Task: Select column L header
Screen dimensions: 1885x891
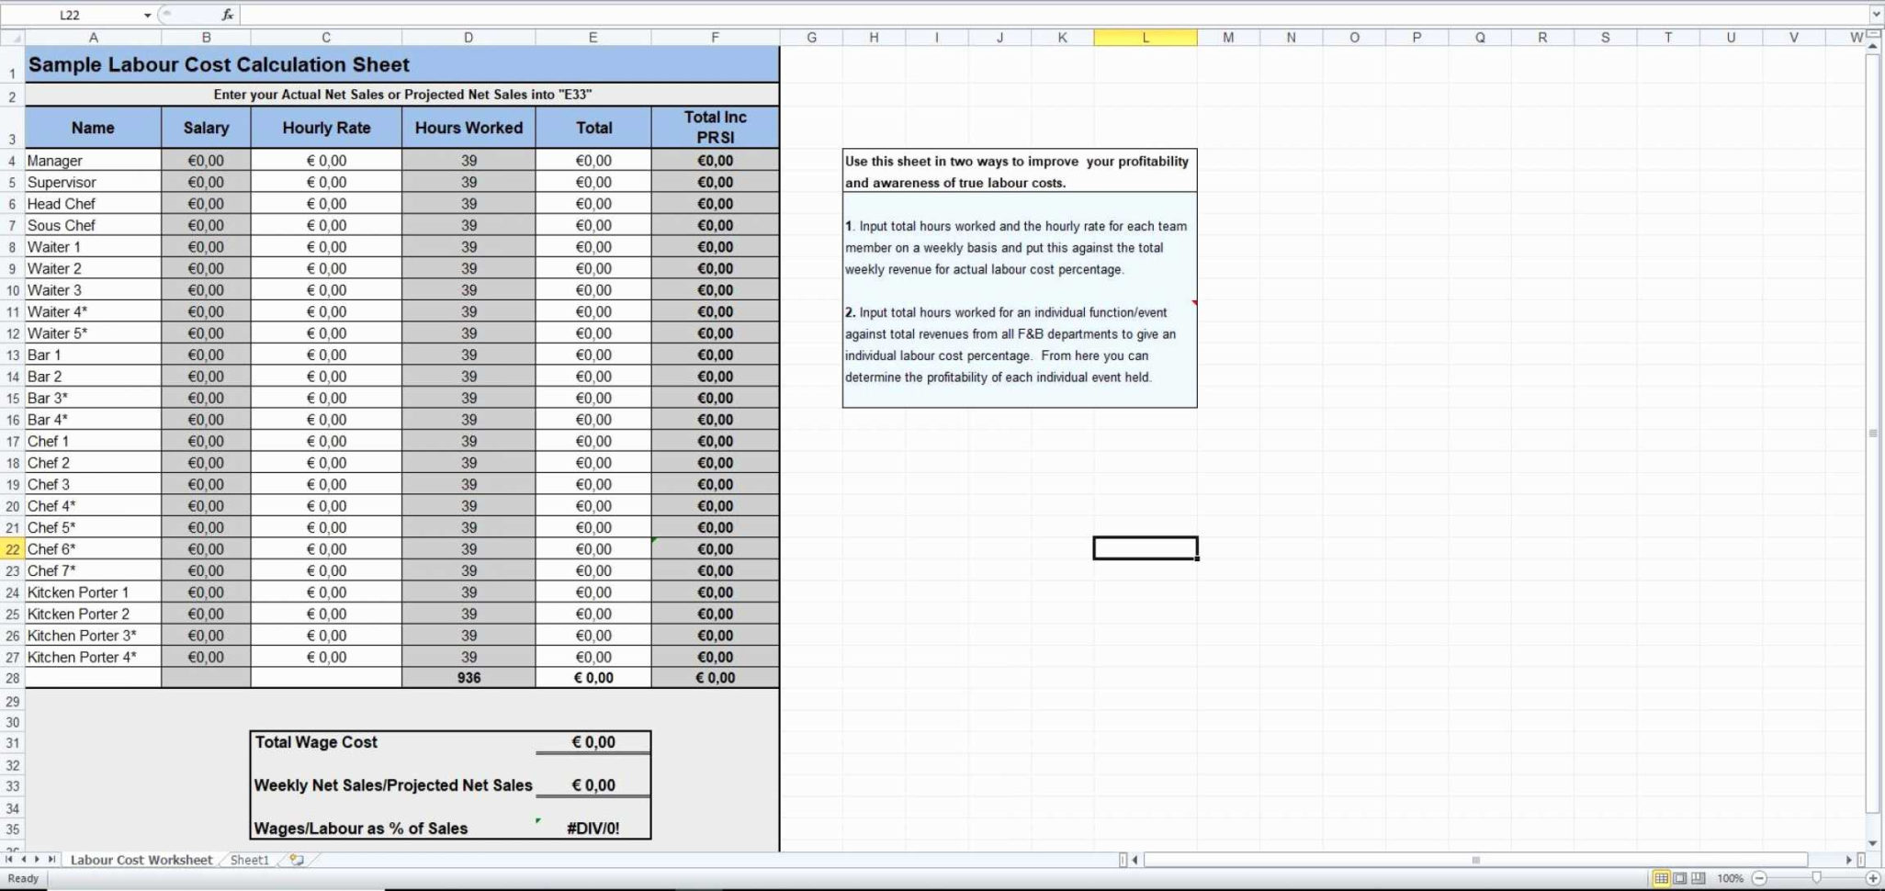Action: pyautogui.click(x=1145, y=38)
